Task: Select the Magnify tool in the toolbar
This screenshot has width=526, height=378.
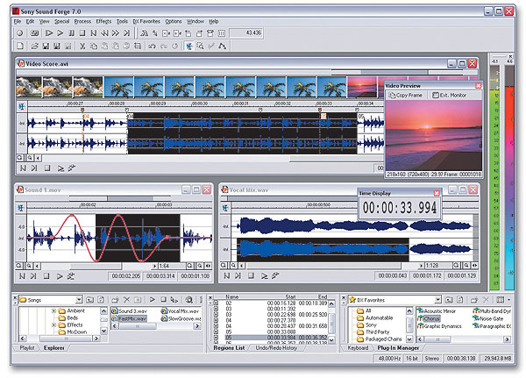Action: pos(200,45)
